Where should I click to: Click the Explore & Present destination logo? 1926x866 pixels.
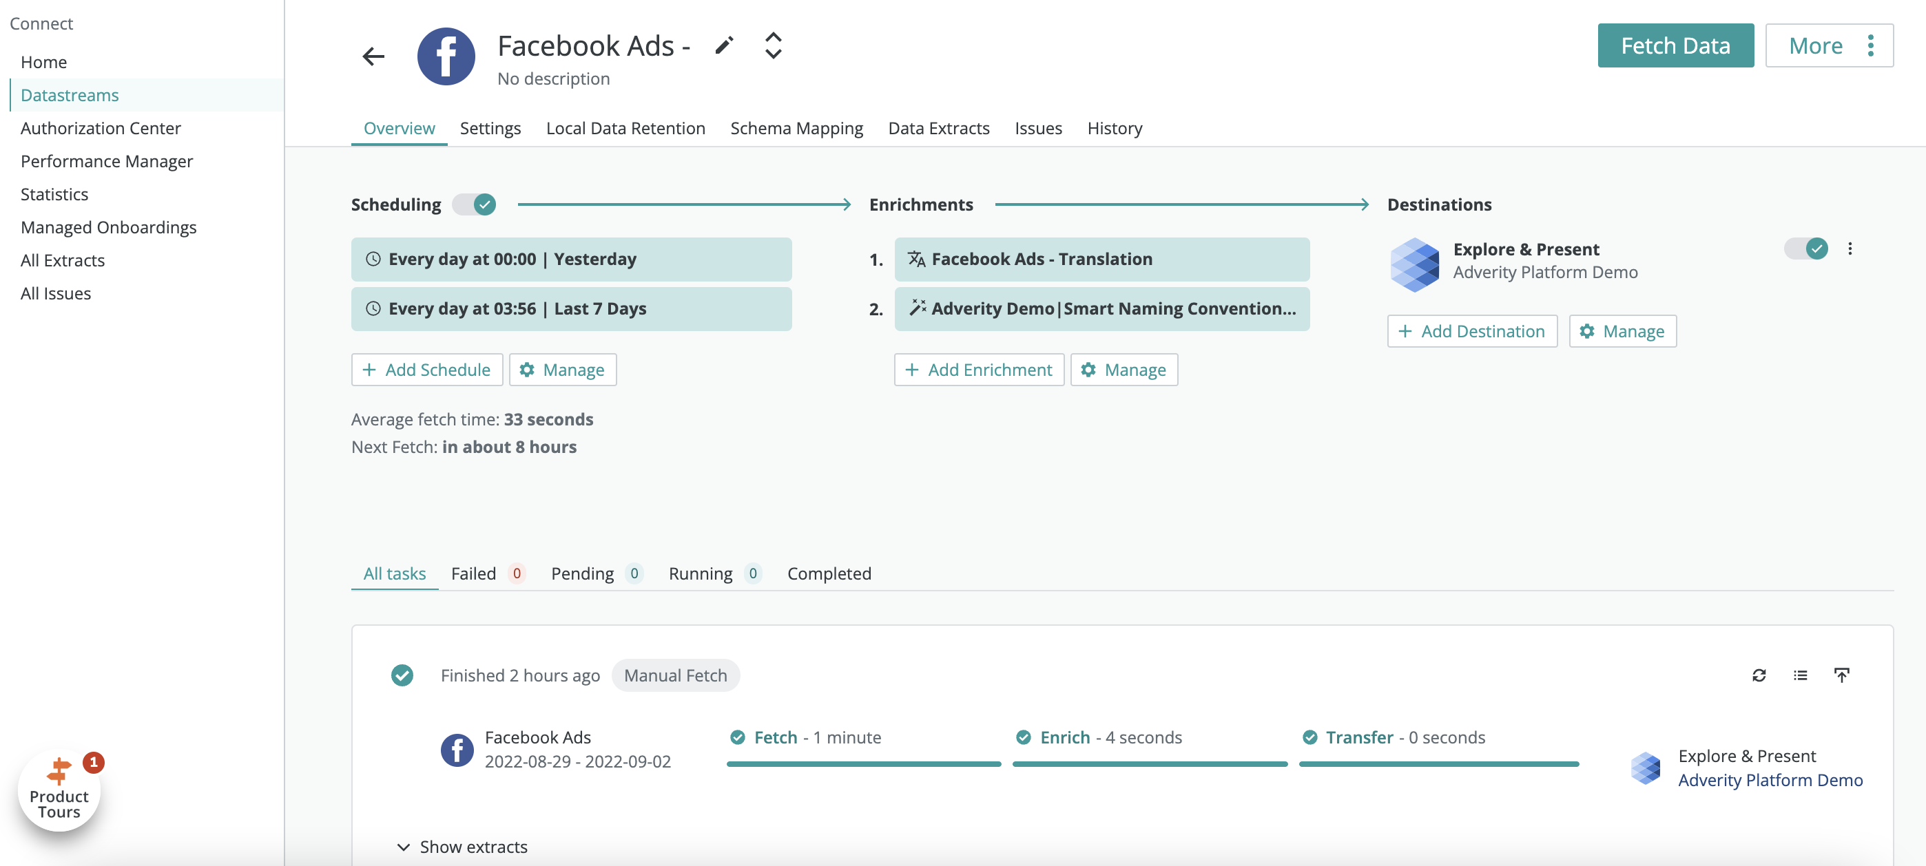coord(1414,264)
